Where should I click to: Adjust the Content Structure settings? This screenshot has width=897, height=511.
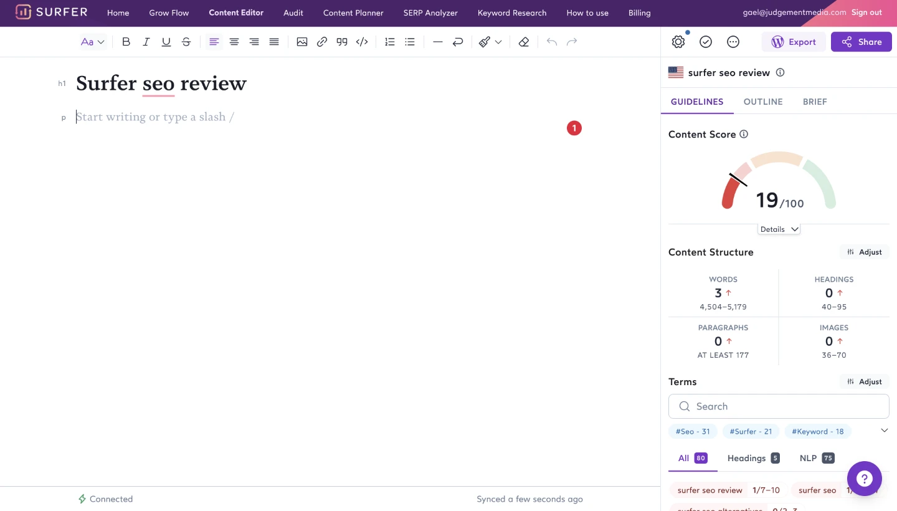pos(865,252)
